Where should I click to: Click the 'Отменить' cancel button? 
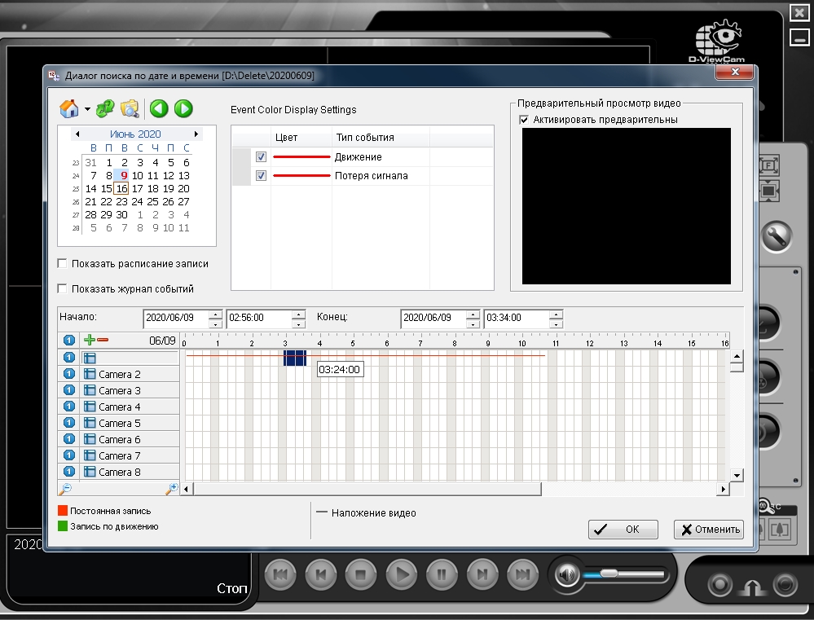click(708, 530)
